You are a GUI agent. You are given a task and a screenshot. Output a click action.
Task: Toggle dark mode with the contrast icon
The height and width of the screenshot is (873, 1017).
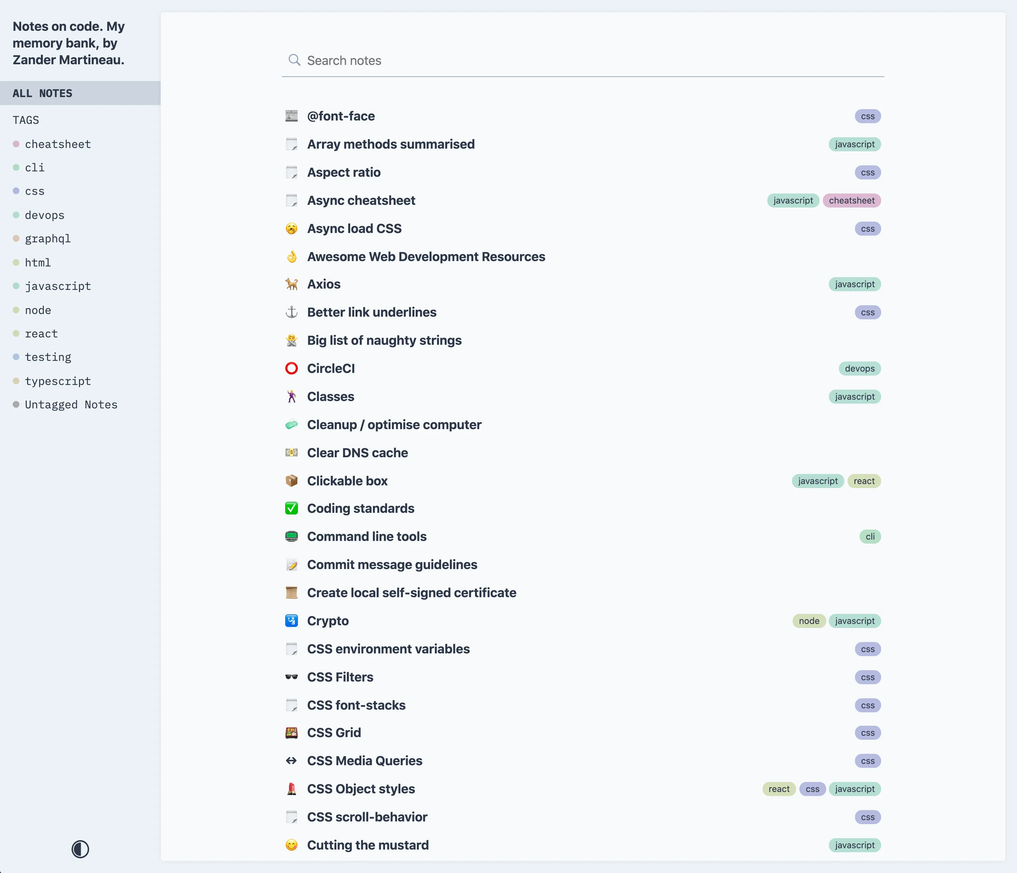(x=80, y=850)
